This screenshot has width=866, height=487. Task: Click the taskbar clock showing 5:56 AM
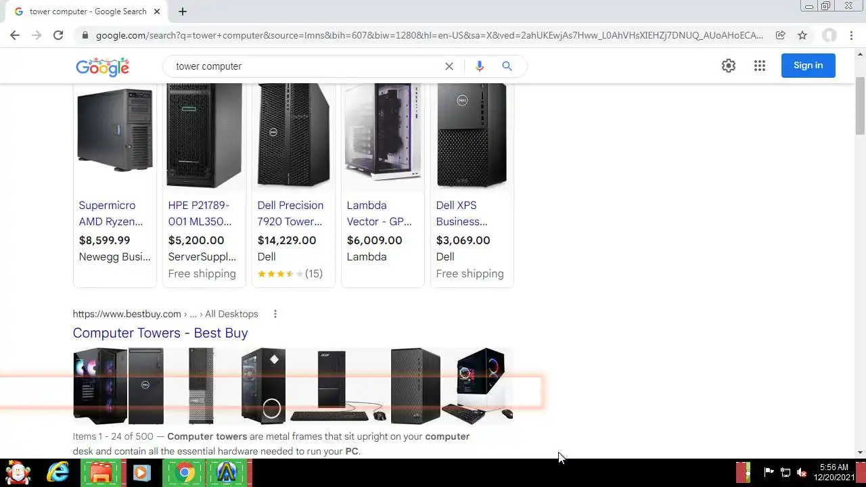click(834, 472)
